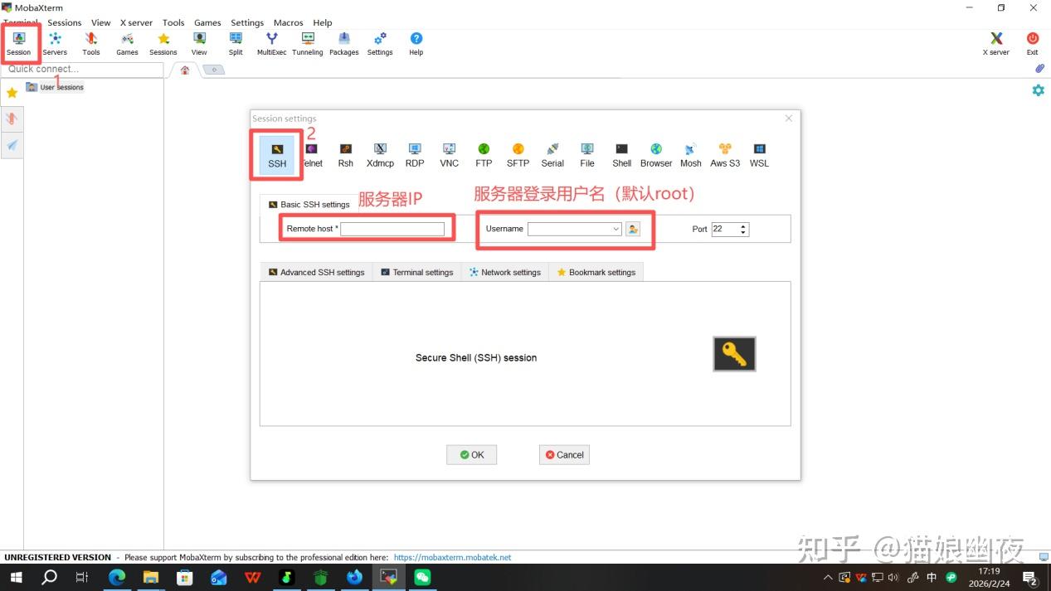Image resolution: width=1051 pixels, height=591 pixels.
Task: Open the Terminal menu
Action: tap(21, 22)
